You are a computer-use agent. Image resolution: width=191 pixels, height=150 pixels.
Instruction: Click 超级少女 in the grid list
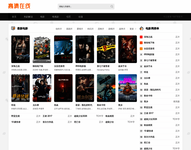point(110,122)
